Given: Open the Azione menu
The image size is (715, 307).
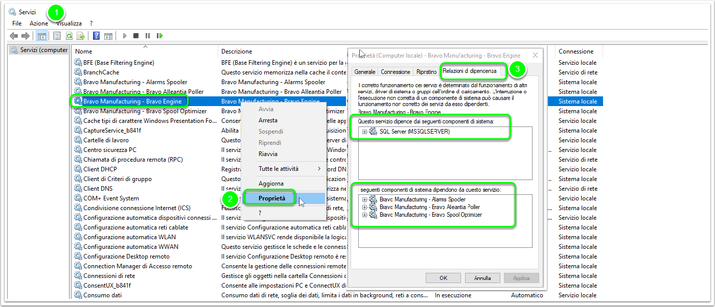Looking at the screenshot, I should point(39,23).
